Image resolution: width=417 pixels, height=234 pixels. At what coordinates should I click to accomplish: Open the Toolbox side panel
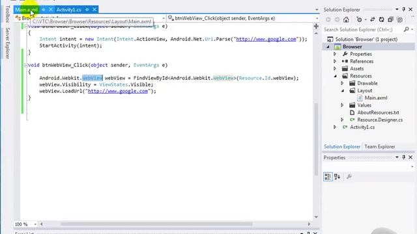[8, 14]
